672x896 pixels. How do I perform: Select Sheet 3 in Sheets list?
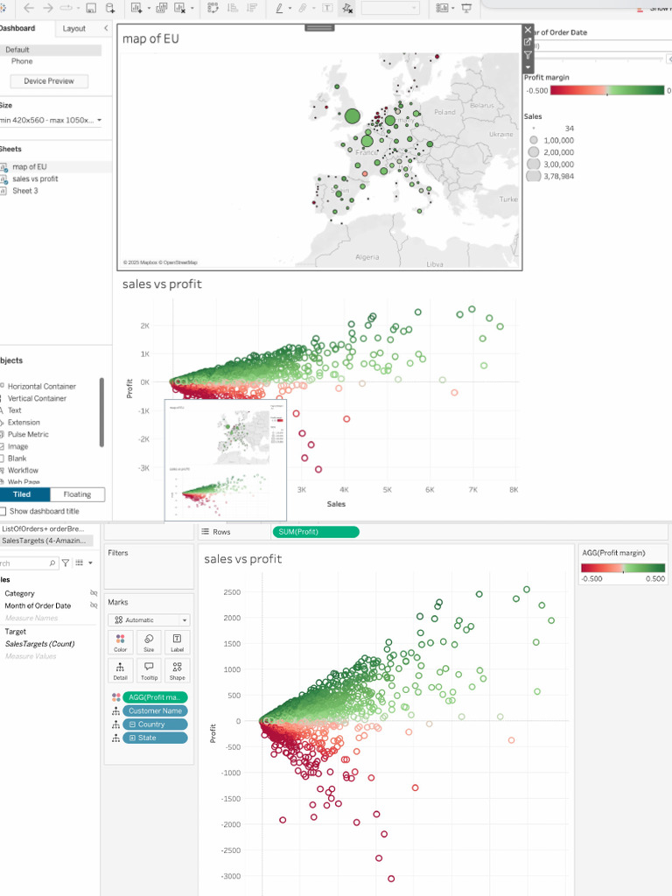click(x=25, y=191)
